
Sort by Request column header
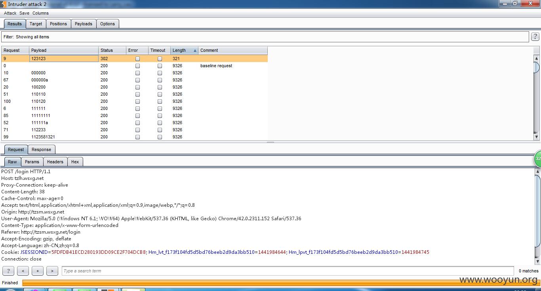(15, 50)
